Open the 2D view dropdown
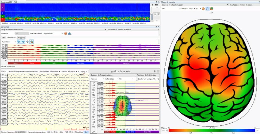The width and height of the screenshot is (260, 134). pos(198,9)
